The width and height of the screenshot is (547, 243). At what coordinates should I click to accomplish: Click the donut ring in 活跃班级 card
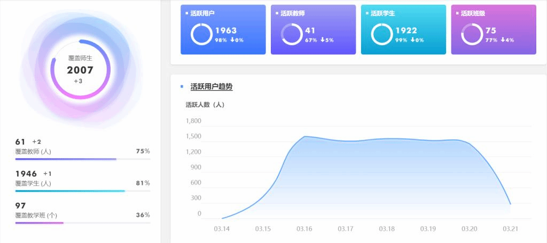pos(472,35)
